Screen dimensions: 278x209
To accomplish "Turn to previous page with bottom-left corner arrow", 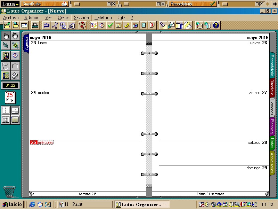I will click(31, 194).
